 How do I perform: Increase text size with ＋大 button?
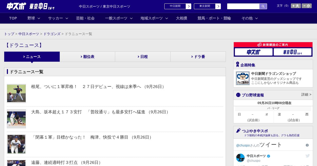pyautogui.click(x=296, y=6)
